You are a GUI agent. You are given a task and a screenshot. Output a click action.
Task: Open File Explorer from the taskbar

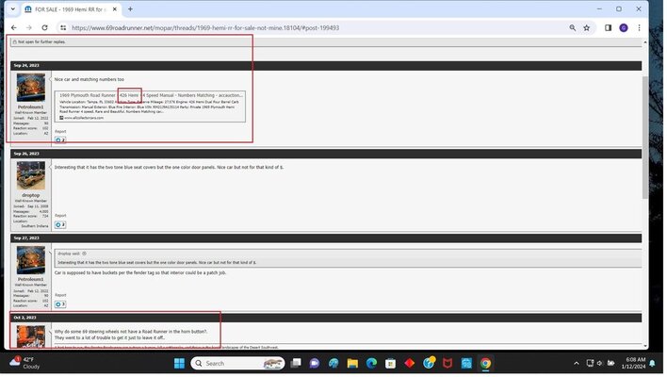click(351, 363)
